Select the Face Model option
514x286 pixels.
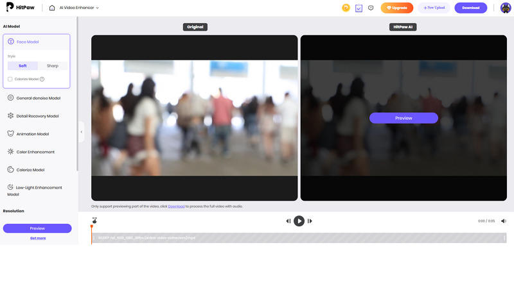[x=28, y=42]
